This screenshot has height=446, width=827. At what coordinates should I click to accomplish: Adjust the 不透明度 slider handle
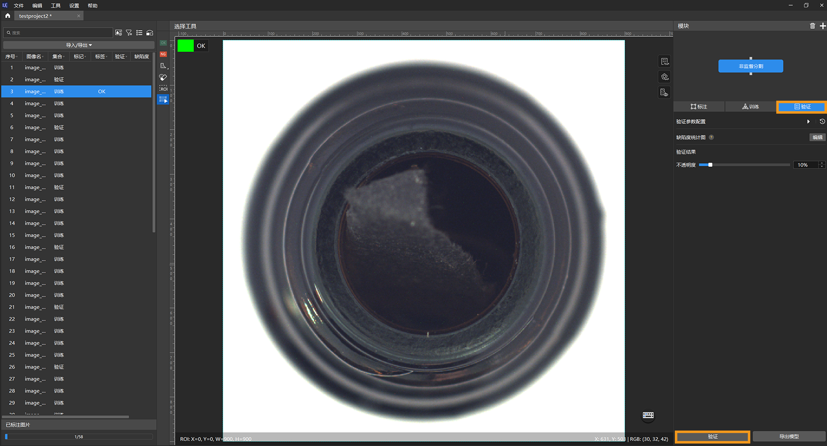tap(710, 165)
